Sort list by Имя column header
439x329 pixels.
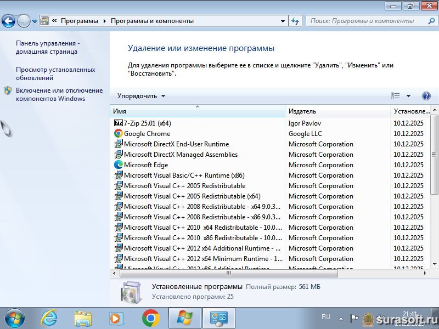[198, 111]
